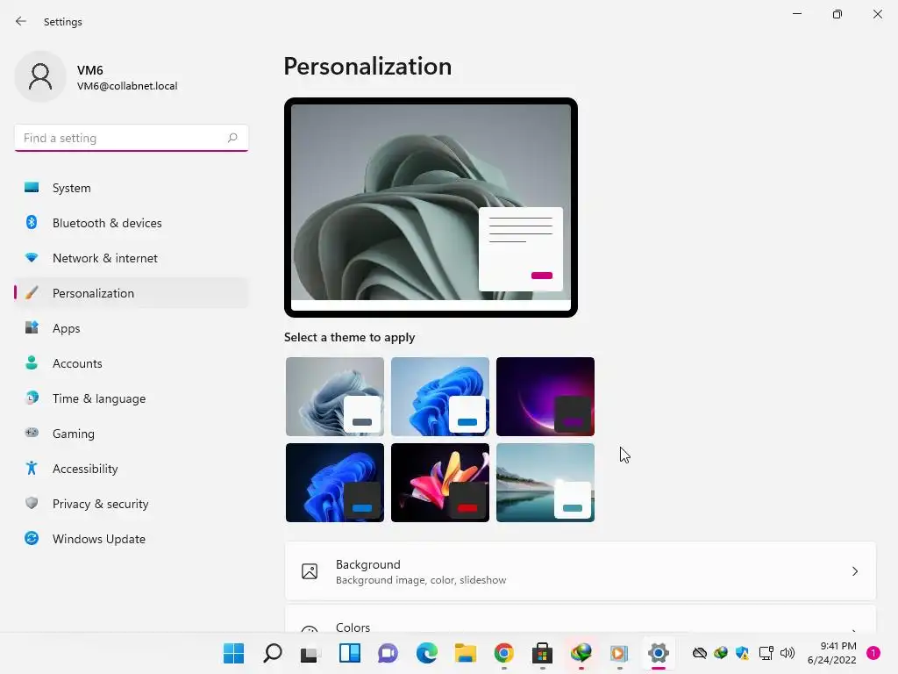Go back using the Settings back arrow
The width and height of the screenshot is (898, 674).
pos(21,21)
